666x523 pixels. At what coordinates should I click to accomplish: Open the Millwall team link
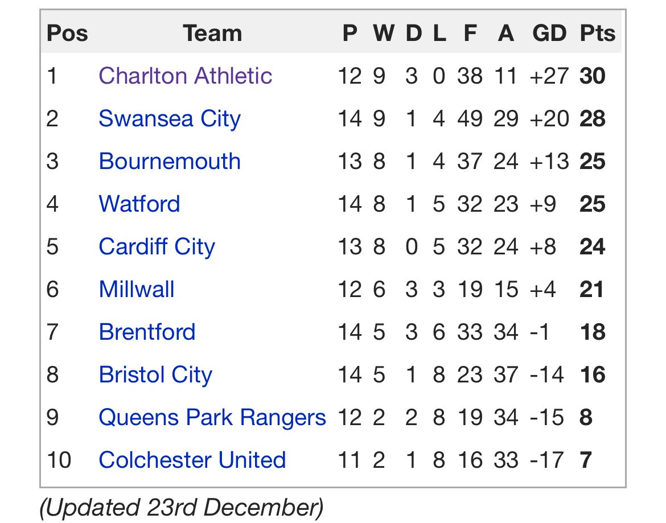click(x=136, y=290)
